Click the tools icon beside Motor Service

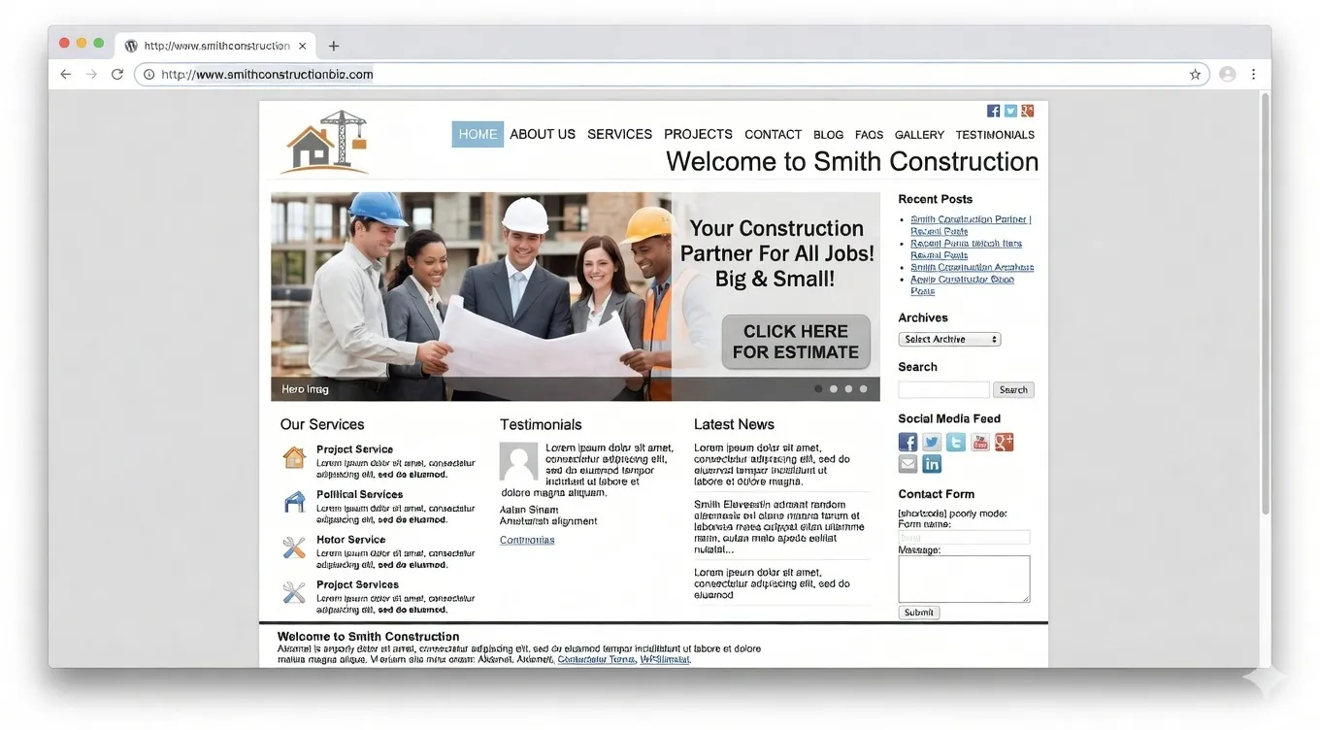tap(292, 547)
